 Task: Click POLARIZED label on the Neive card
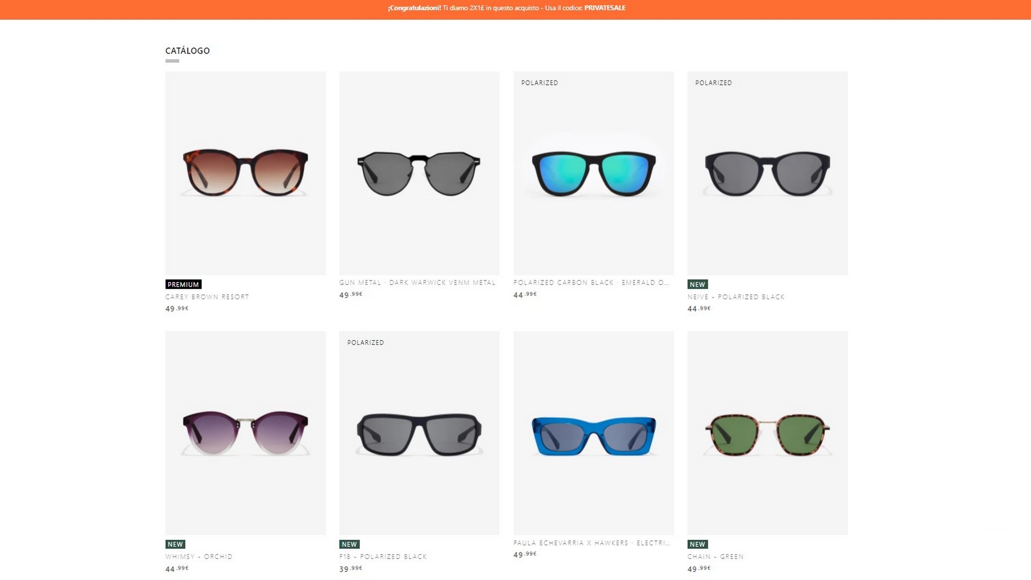point(714,83)
